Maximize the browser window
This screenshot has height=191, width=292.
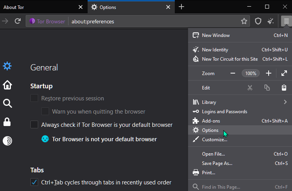point(267,7)
